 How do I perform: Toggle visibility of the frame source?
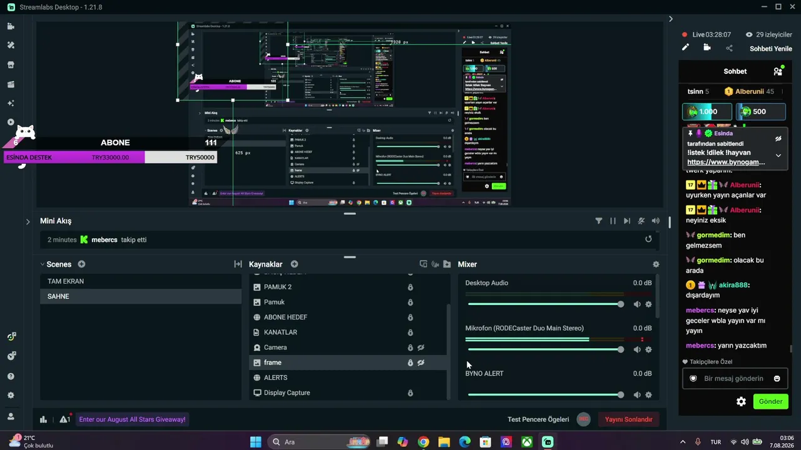421,362
